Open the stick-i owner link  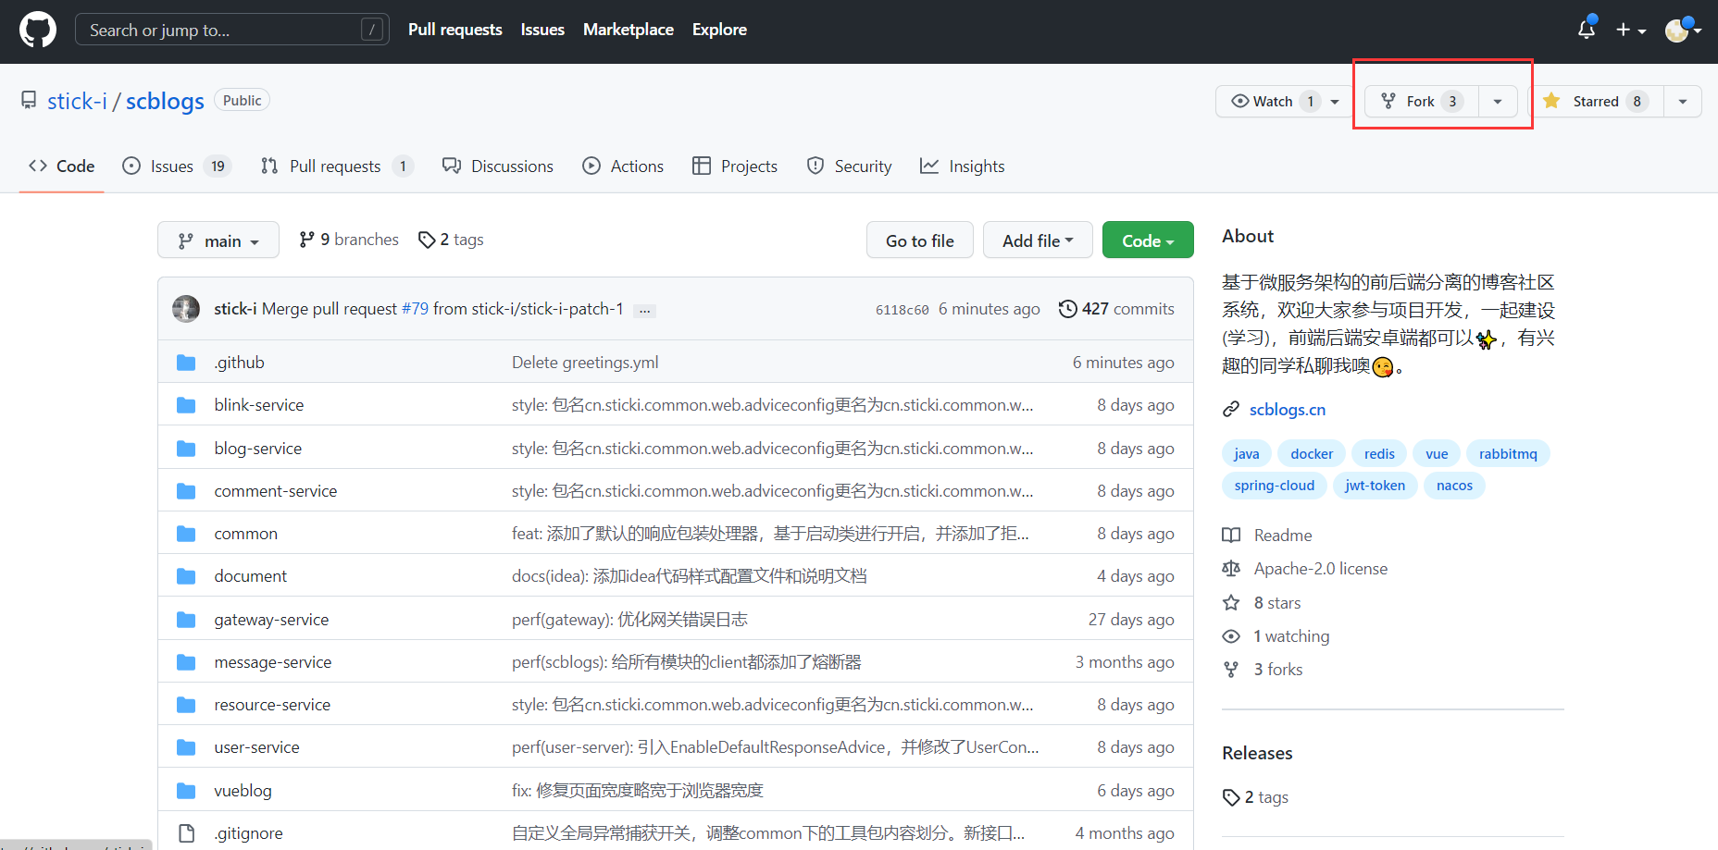[78, 101]
